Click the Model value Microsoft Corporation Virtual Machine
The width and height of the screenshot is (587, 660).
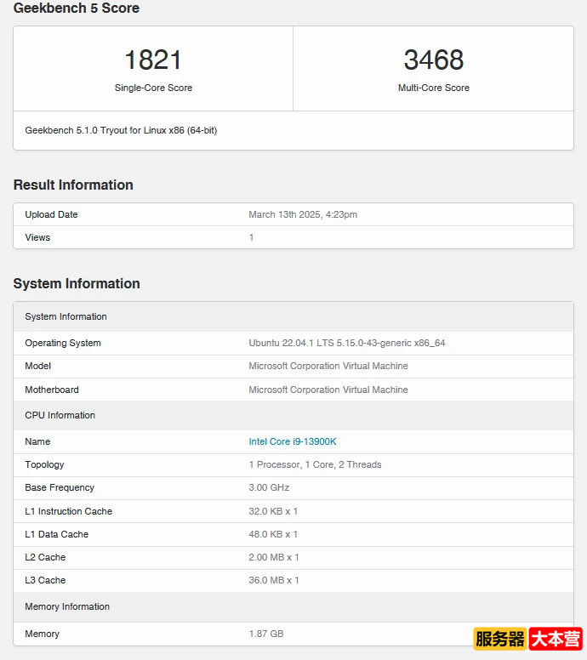click(x=328, y=366)
